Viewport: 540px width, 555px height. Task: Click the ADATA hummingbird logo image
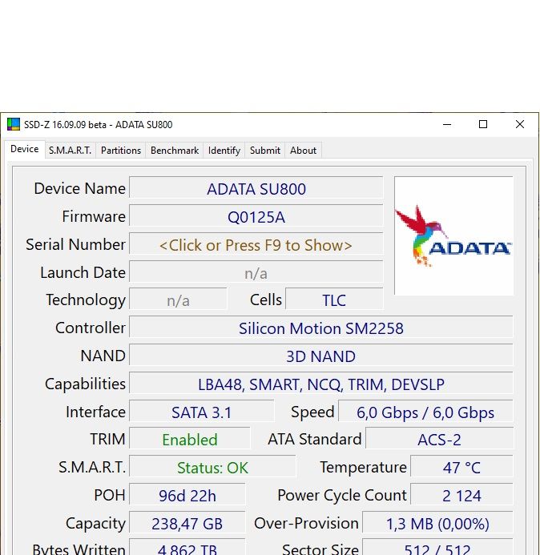tap(453, 235)
